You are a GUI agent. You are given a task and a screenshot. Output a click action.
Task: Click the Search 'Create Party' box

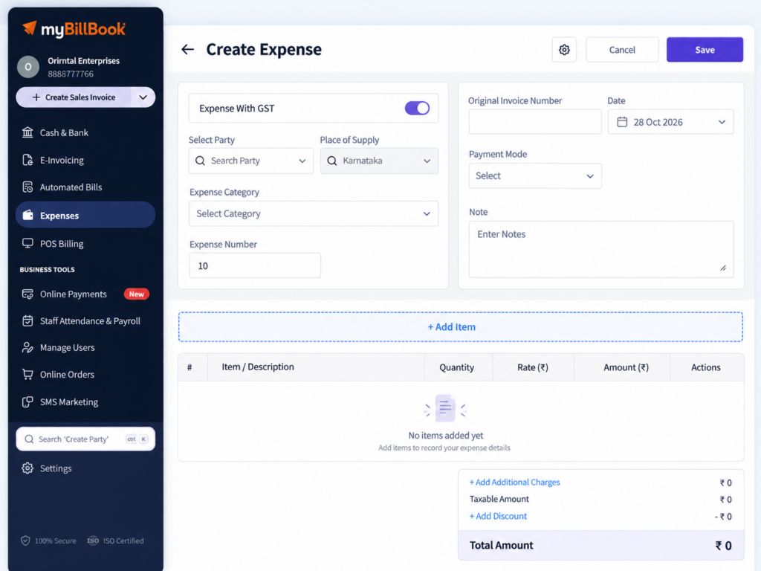tap(85, 439)
